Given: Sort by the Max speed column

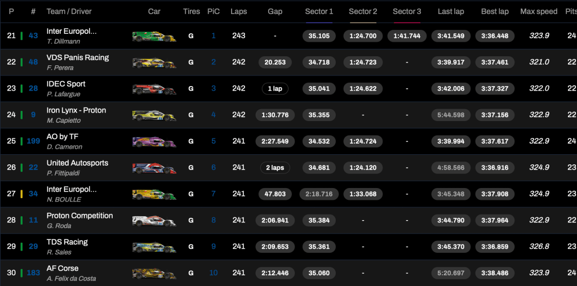Looking at the screenshot, I should (x=539, y=11).
